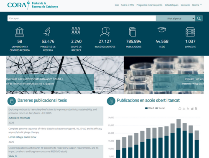
Task: Open the chart data view icon
Action: pyautogui.click(x=196, y=109)
